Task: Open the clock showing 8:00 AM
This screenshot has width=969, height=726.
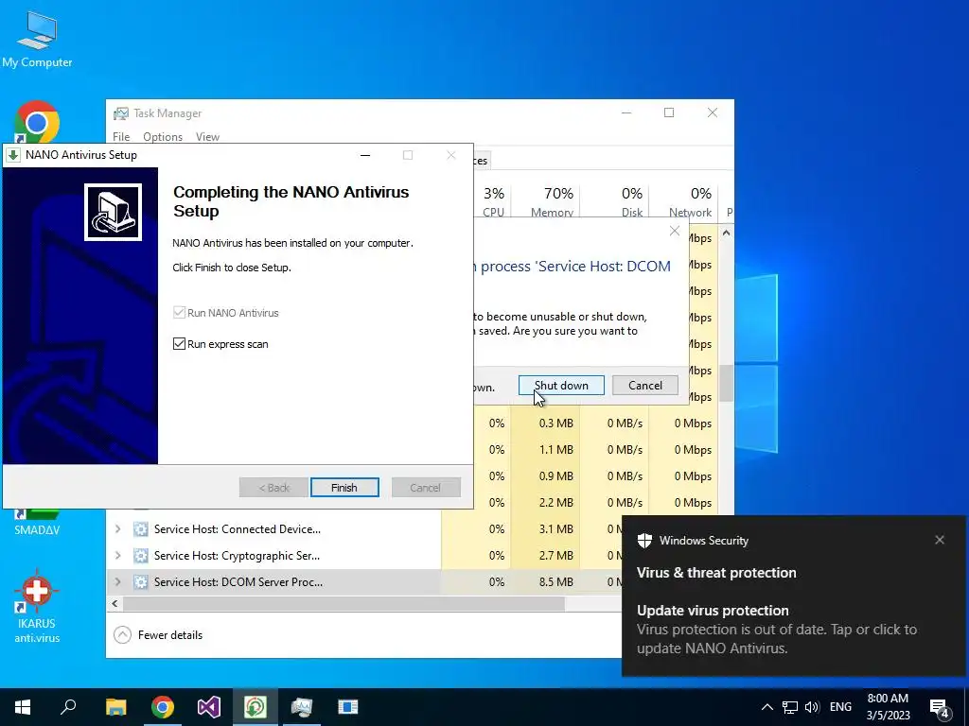Action: click(888, 707)
